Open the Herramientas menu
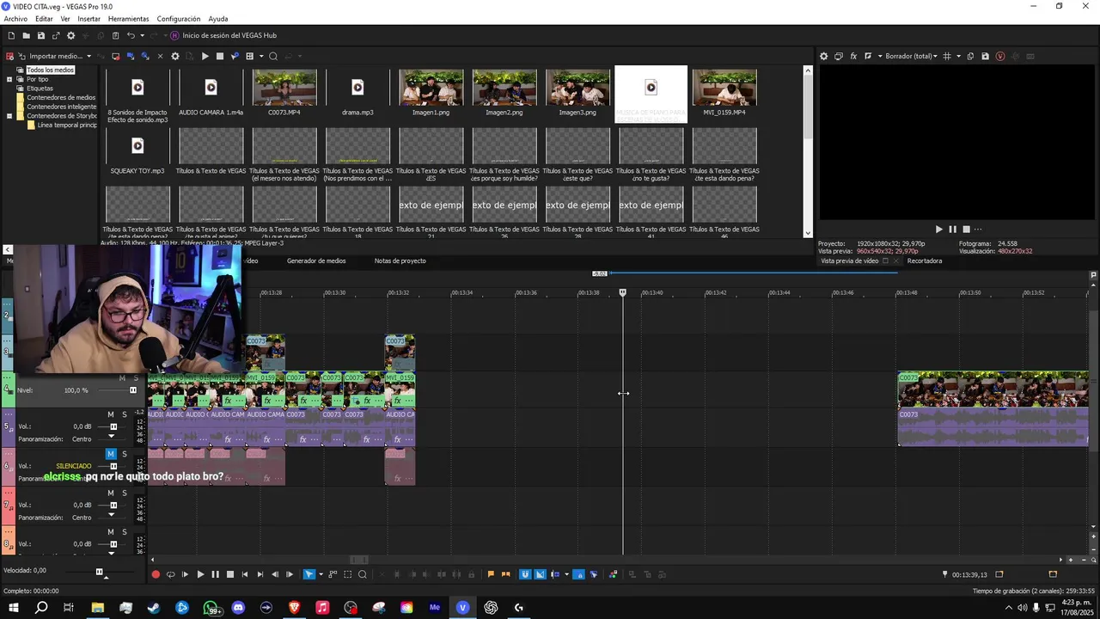 click(x=128, y=19)
